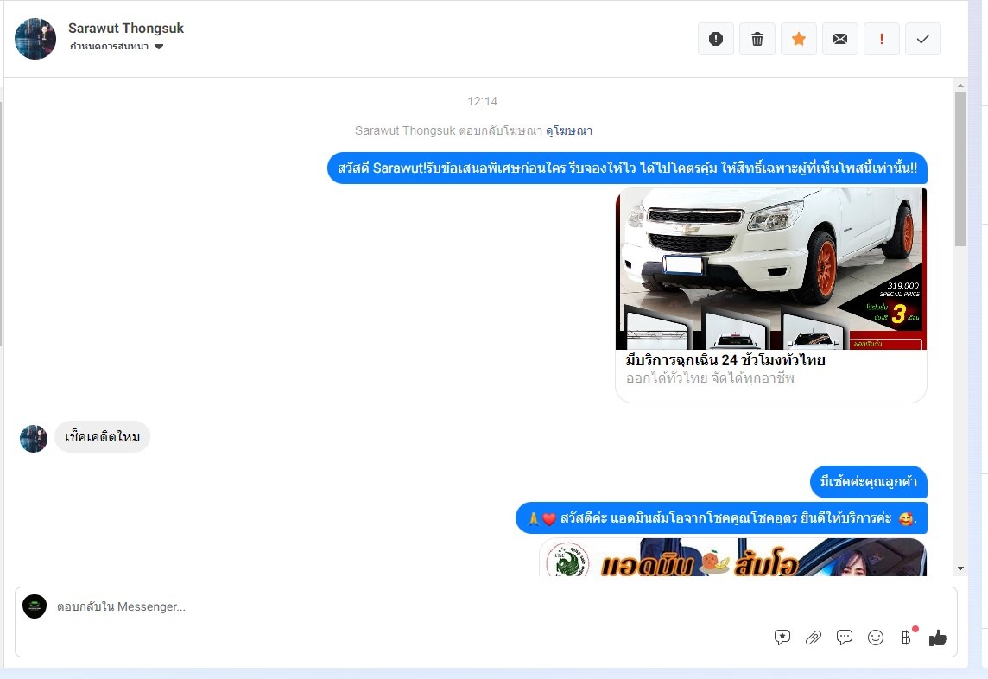Open saved replies star-bubble icon
The width and height of the screenshot is (988, 679).
pos(782,638)
